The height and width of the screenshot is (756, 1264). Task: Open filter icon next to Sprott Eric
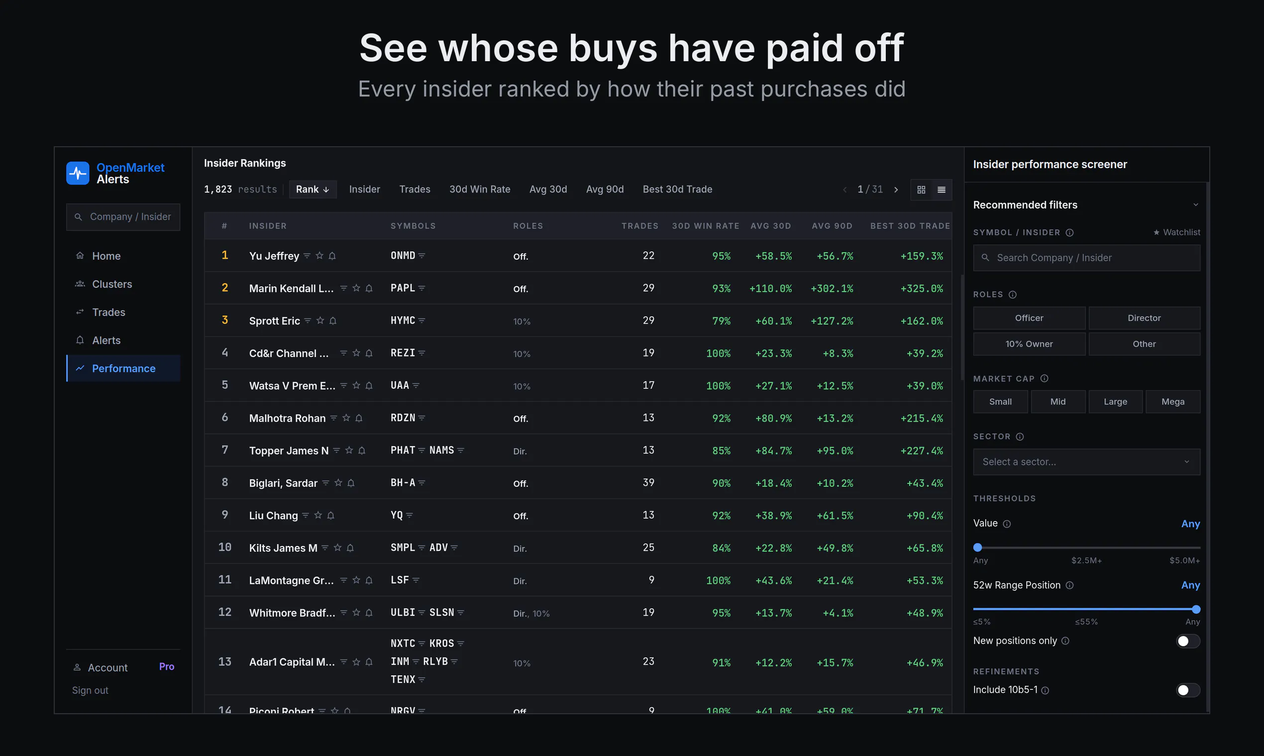(x=308, y=321)
